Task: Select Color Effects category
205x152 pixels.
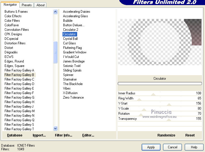Action: click(13, 16)
